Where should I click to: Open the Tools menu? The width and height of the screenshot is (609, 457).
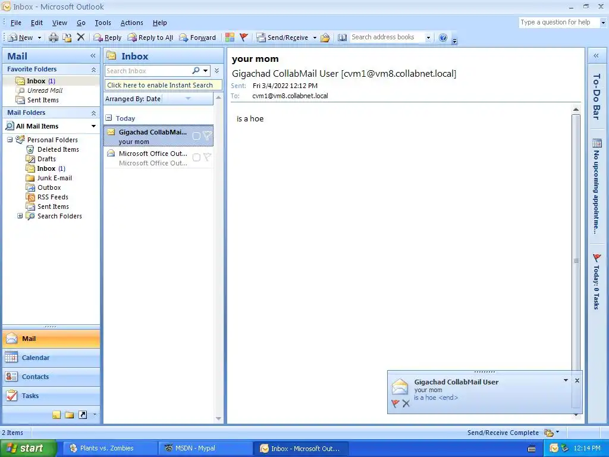[103, 23]
